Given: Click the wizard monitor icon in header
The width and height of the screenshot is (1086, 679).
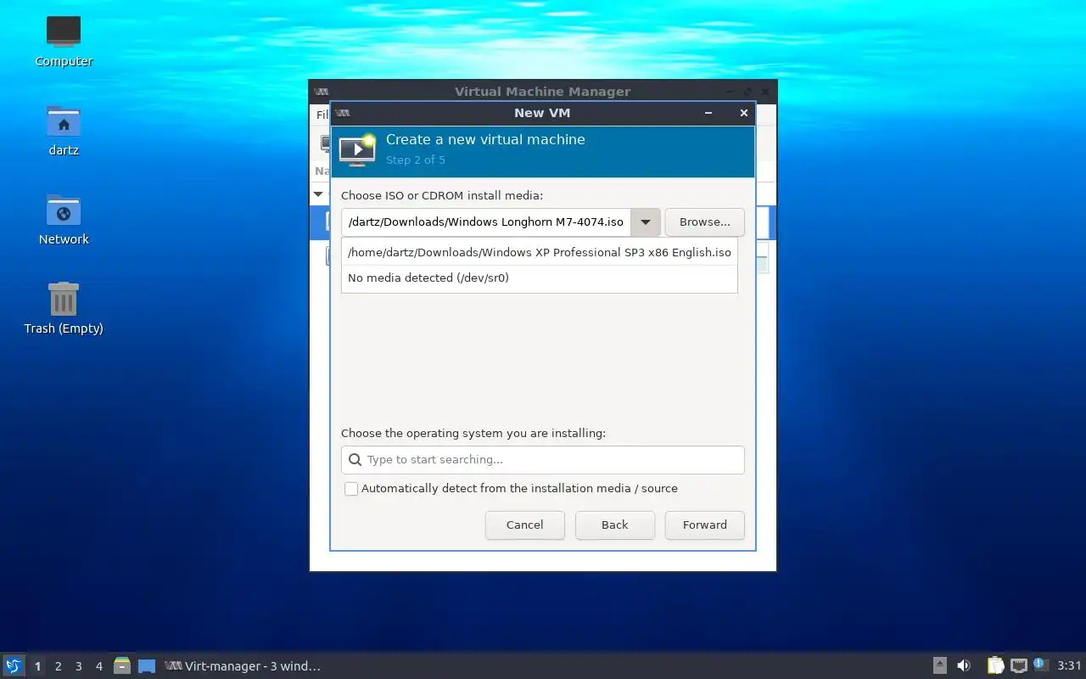Looking at the screenshot, I should pos(357,149).
